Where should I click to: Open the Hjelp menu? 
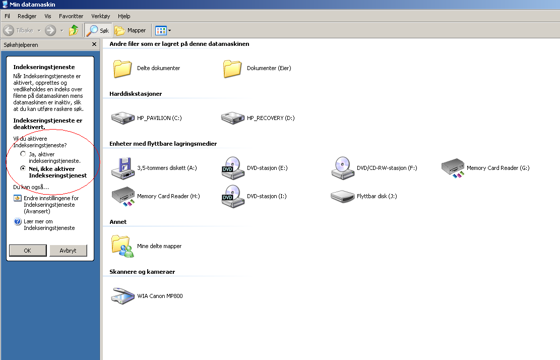click(x=124, y=16)
